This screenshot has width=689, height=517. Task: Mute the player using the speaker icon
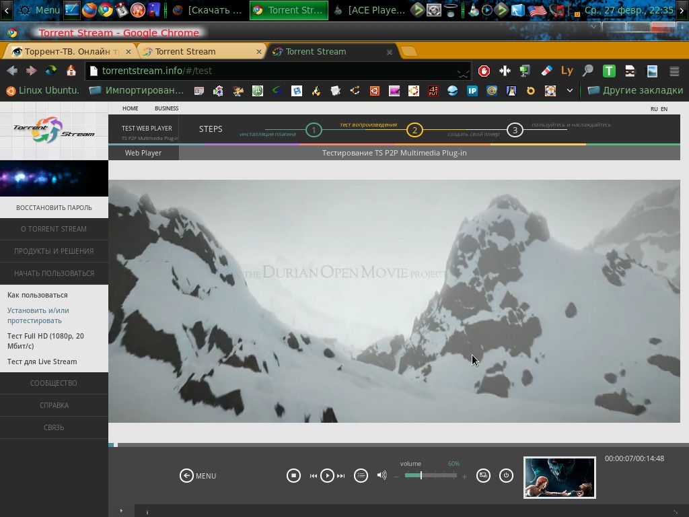pos(382,475)
